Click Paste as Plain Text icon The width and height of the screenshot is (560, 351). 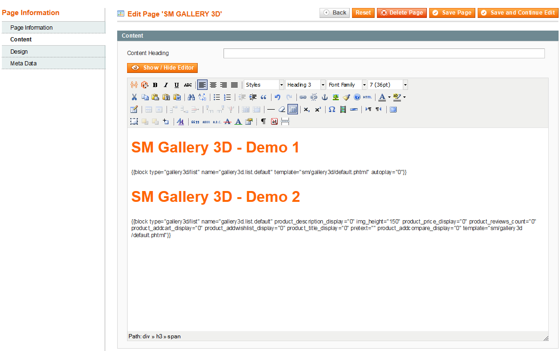[x=166, y=97]
